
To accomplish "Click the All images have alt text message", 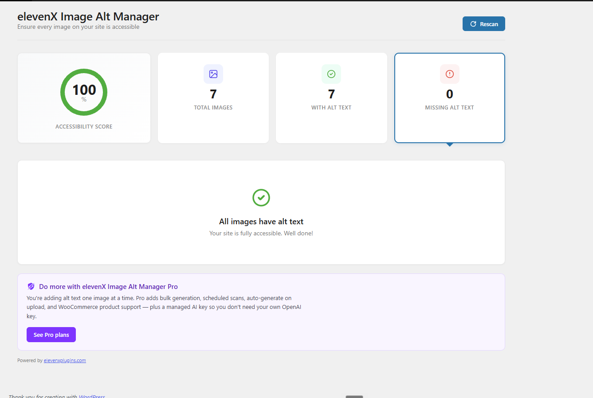I will coord(261,222).
